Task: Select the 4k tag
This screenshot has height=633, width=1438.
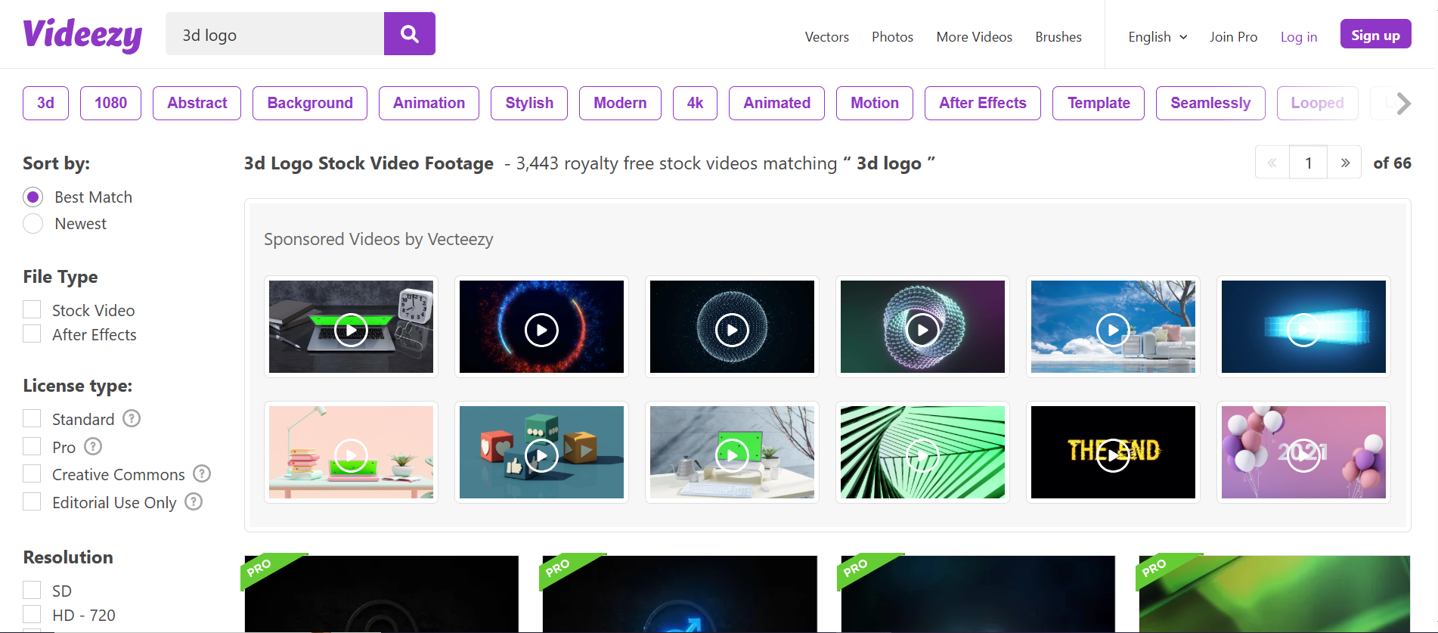Action: click(x=695, y=103)
